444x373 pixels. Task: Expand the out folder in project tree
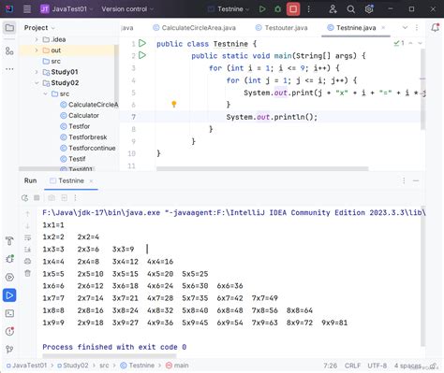click(x=37, y=50)
